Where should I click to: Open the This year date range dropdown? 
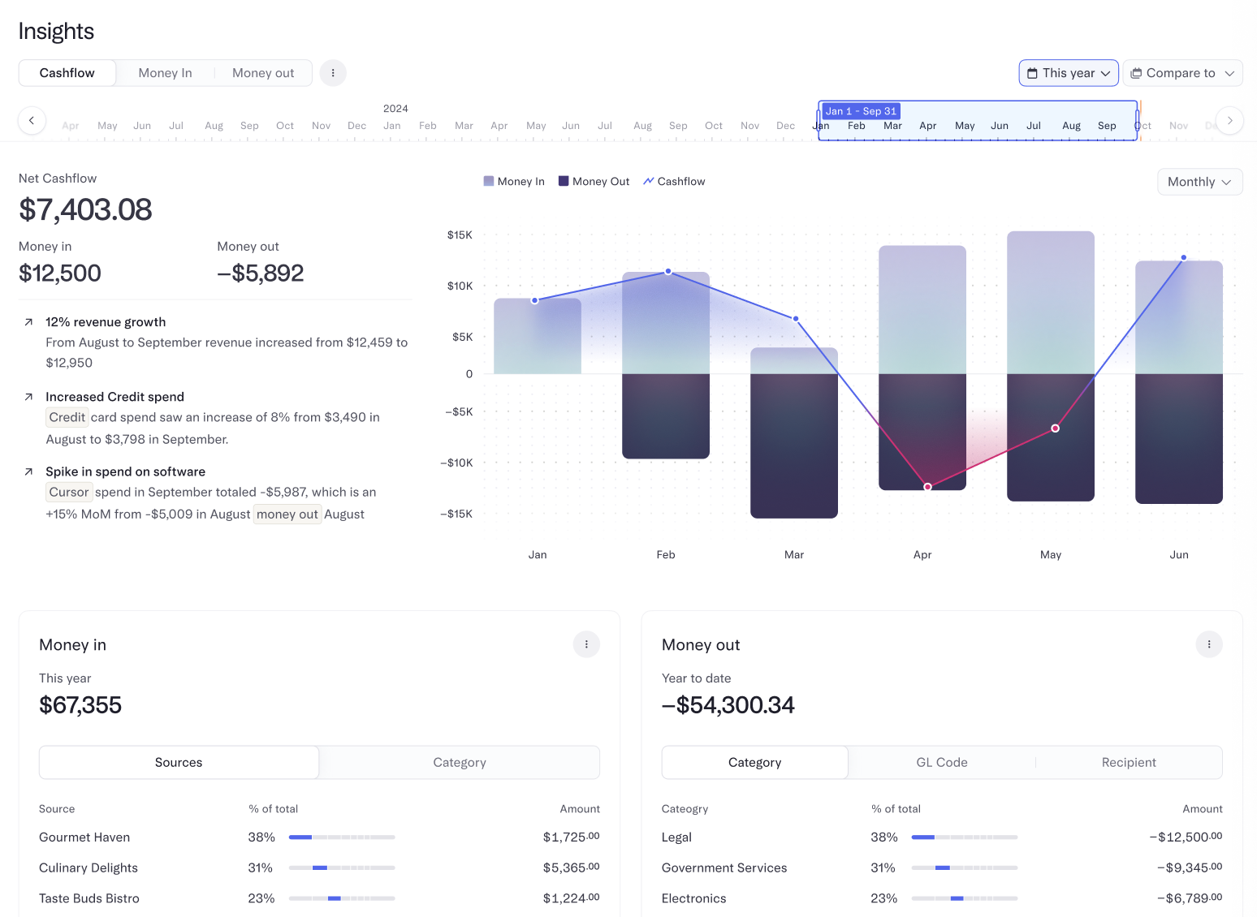tap(1069, 73)
